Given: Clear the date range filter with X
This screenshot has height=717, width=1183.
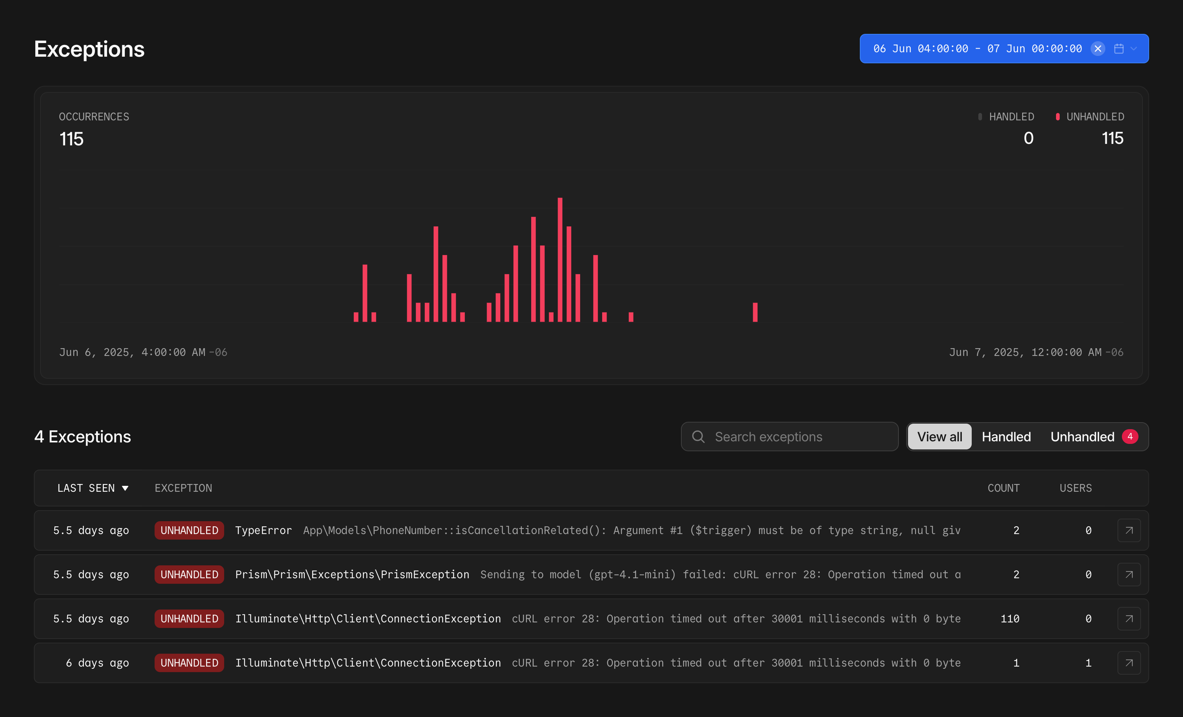Looking at the screenshot, I should click(1098, 49).
